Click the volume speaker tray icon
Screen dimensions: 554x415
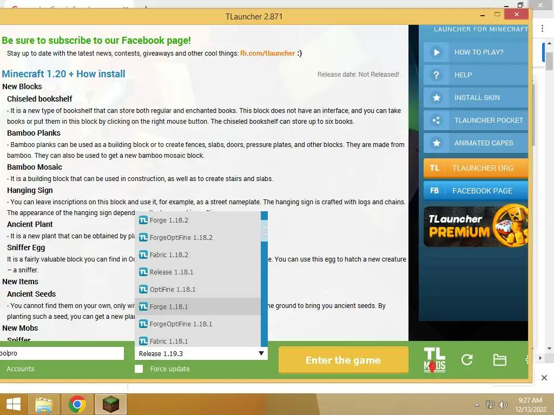coord(503,404)
